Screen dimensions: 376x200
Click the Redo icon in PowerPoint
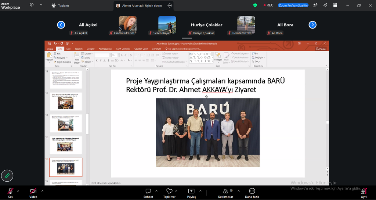pyautogui.click(x=62, y=44)
